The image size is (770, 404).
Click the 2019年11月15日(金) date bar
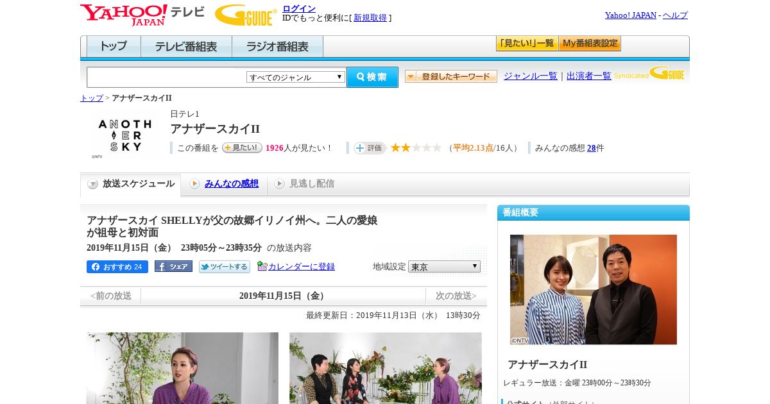coord(284,296)
